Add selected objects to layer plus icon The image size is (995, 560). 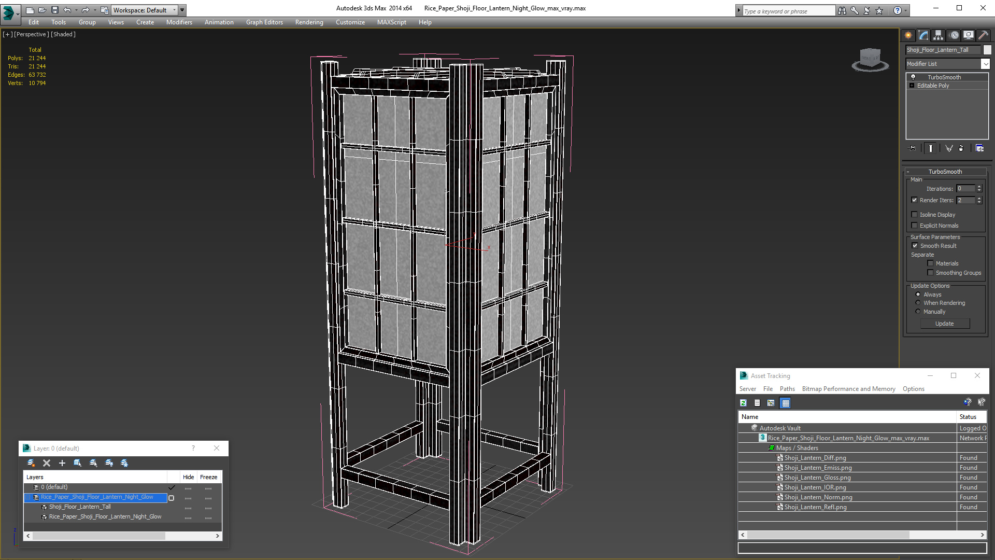click(62, 463)
